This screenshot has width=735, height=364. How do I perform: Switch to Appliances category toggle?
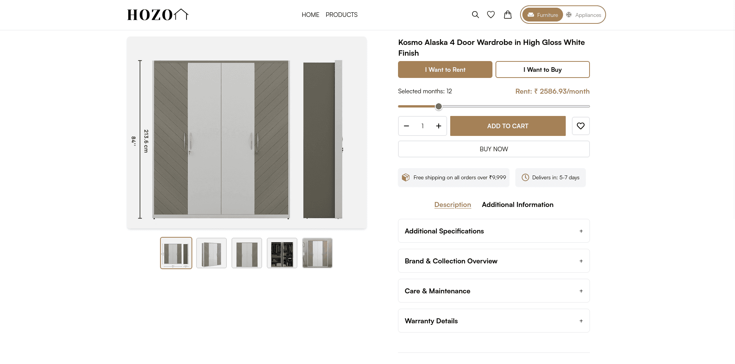[583, 15]
